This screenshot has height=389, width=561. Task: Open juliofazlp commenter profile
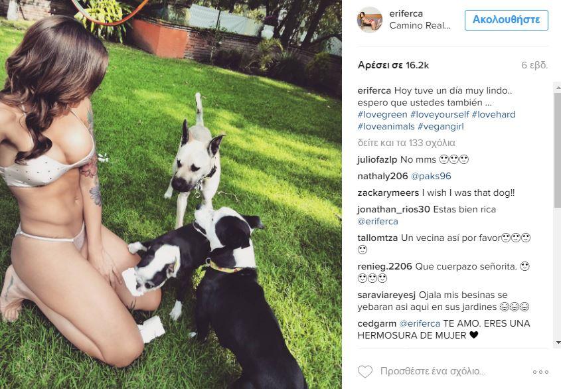(377, 159)
